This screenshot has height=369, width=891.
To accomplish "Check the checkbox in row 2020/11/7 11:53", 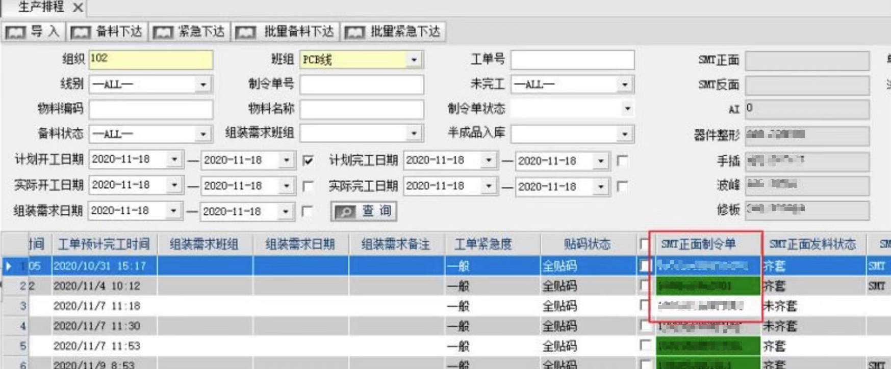I will (645, 346).
